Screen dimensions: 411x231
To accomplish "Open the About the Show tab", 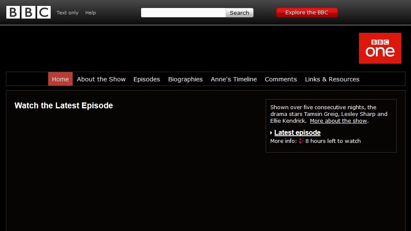I will (101, 79).
